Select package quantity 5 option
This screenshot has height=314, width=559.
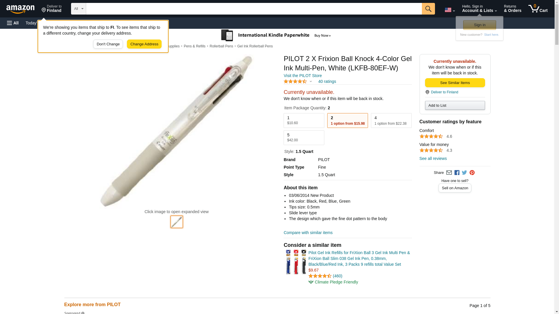point(304,138)
